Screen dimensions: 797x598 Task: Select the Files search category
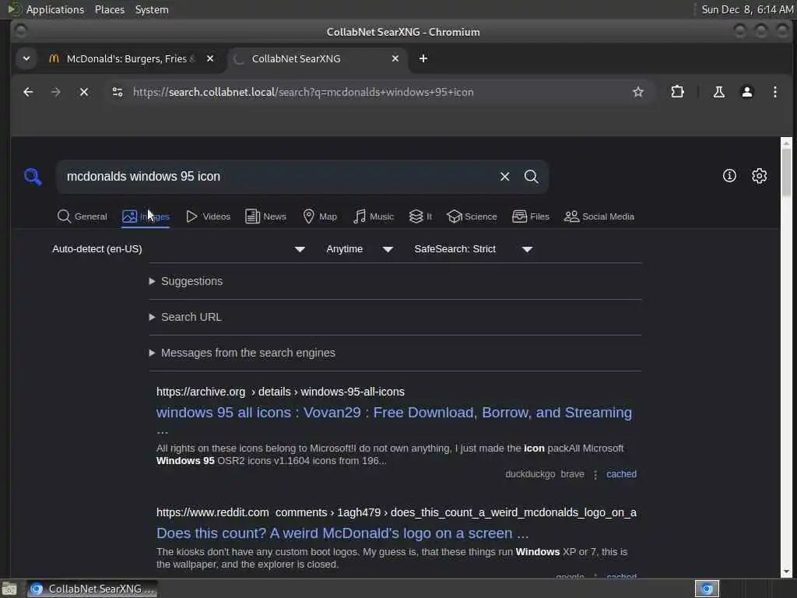tap(531, 216)
